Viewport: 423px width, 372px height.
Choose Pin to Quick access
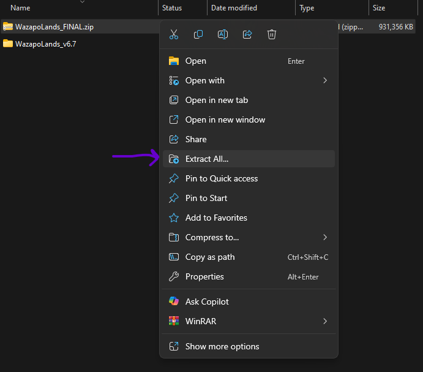[x=249, y=178]
